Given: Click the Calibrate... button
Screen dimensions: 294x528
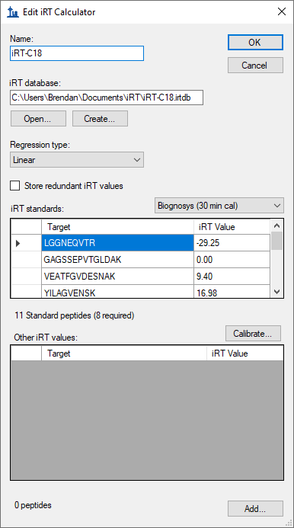Looking at the screenshot, I should tap(253, 334).
